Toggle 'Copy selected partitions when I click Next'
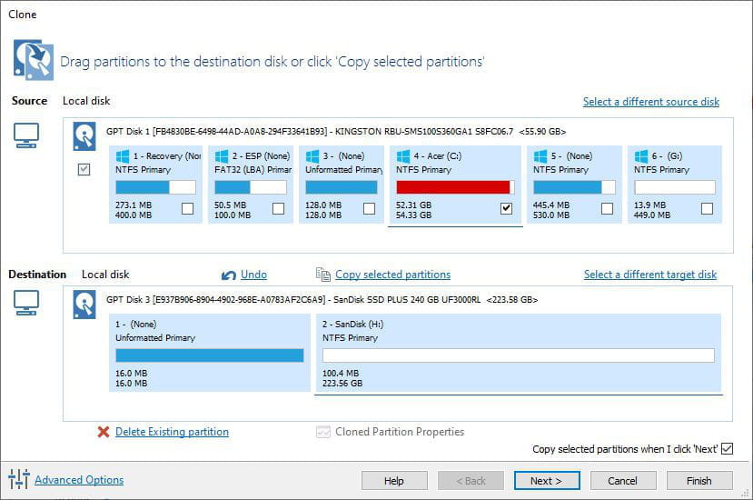 (727, 448)
